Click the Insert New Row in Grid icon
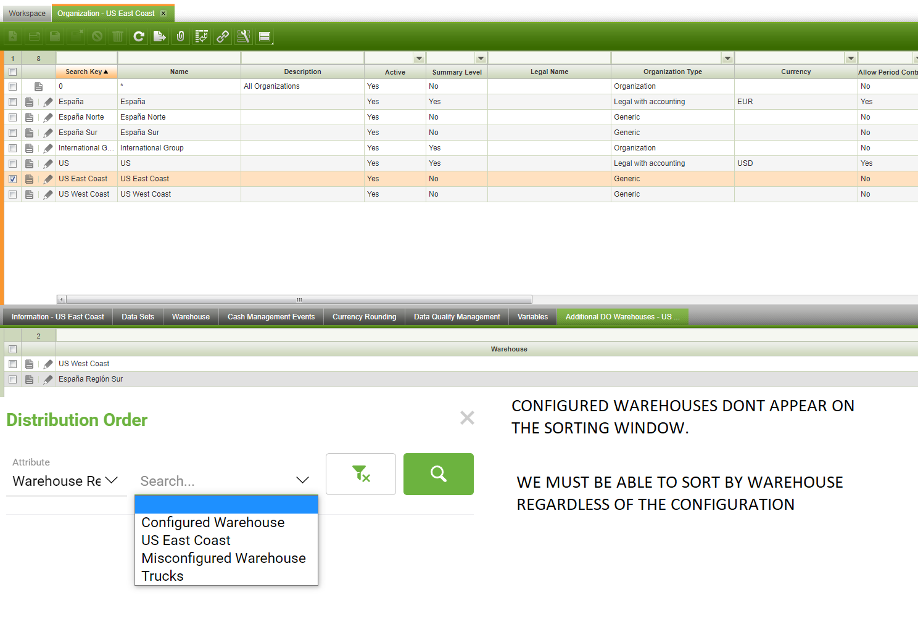Viewport: 918px width, 619px height. 34,36
